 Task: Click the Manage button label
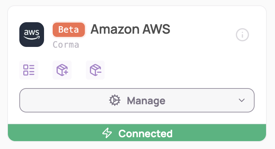[x=146, y=101]
